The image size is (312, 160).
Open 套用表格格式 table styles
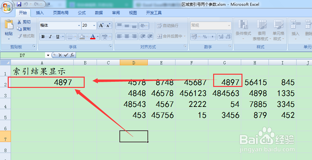click(261, 30)
